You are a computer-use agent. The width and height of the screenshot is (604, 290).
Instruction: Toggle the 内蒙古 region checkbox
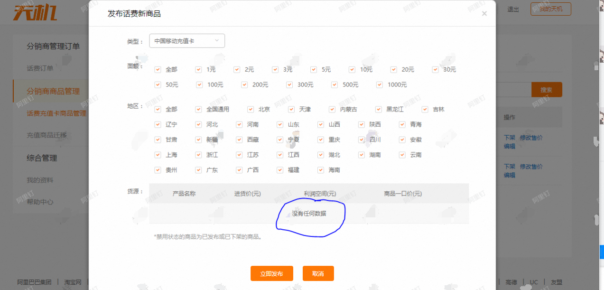tap(332, 109)
